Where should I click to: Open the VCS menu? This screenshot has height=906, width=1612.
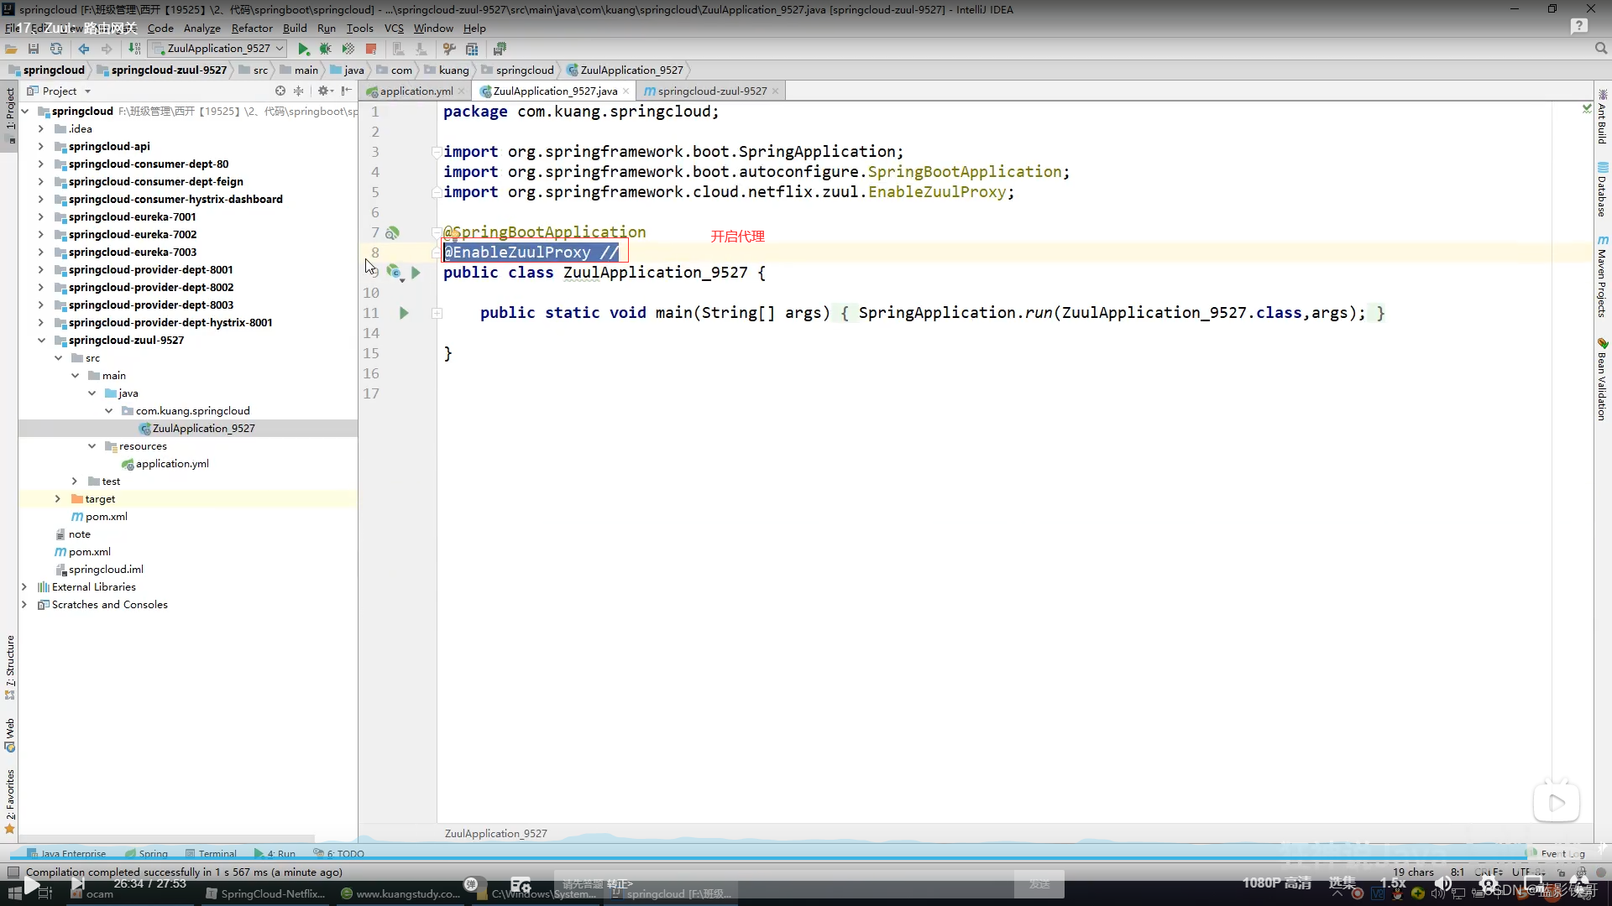point(394,28)
